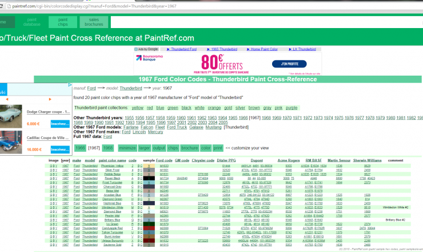Click the Candyapple Red color sample swatch

tap(149, 228)
